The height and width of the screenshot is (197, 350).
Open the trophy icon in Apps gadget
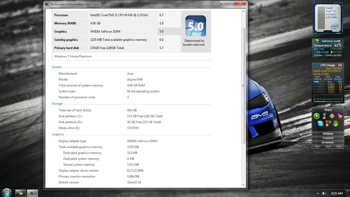point(324,116)
